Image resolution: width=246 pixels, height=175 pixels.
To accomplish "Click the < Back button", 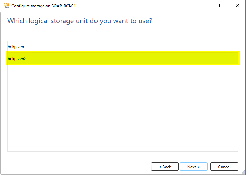I will [165, 167].
